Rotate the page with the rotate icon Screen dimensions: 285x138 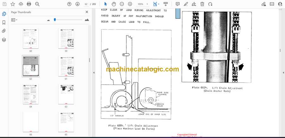(x=210, y=4)
